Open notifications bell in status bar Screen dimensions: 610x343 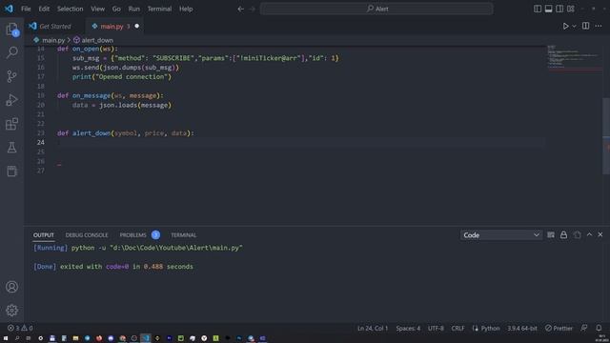point(599,328)
